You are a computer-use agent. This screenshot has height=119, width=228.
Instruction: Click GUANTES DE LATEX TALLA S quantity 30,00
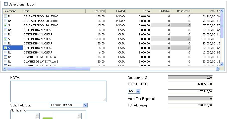click(x=41, y=62)
